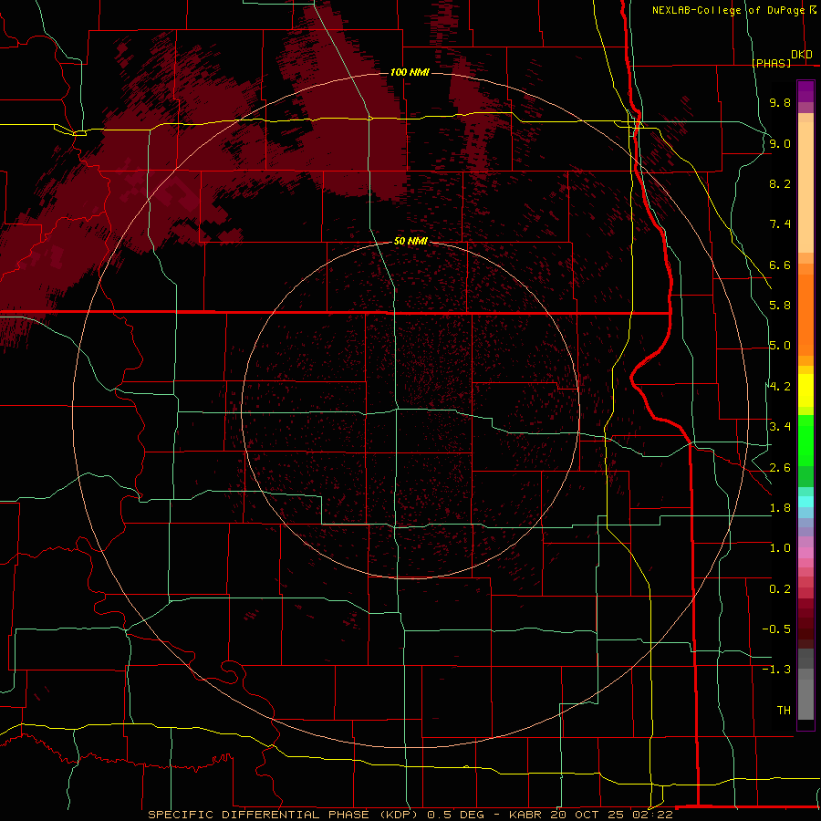This screenshot has height=821, width=821.
Task: Click the 3.4 scale value
Action: [x=780, y=427]
